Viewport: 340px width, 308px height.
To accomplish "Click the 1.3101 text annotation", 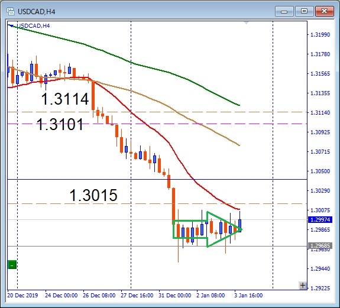I will 60,124.
